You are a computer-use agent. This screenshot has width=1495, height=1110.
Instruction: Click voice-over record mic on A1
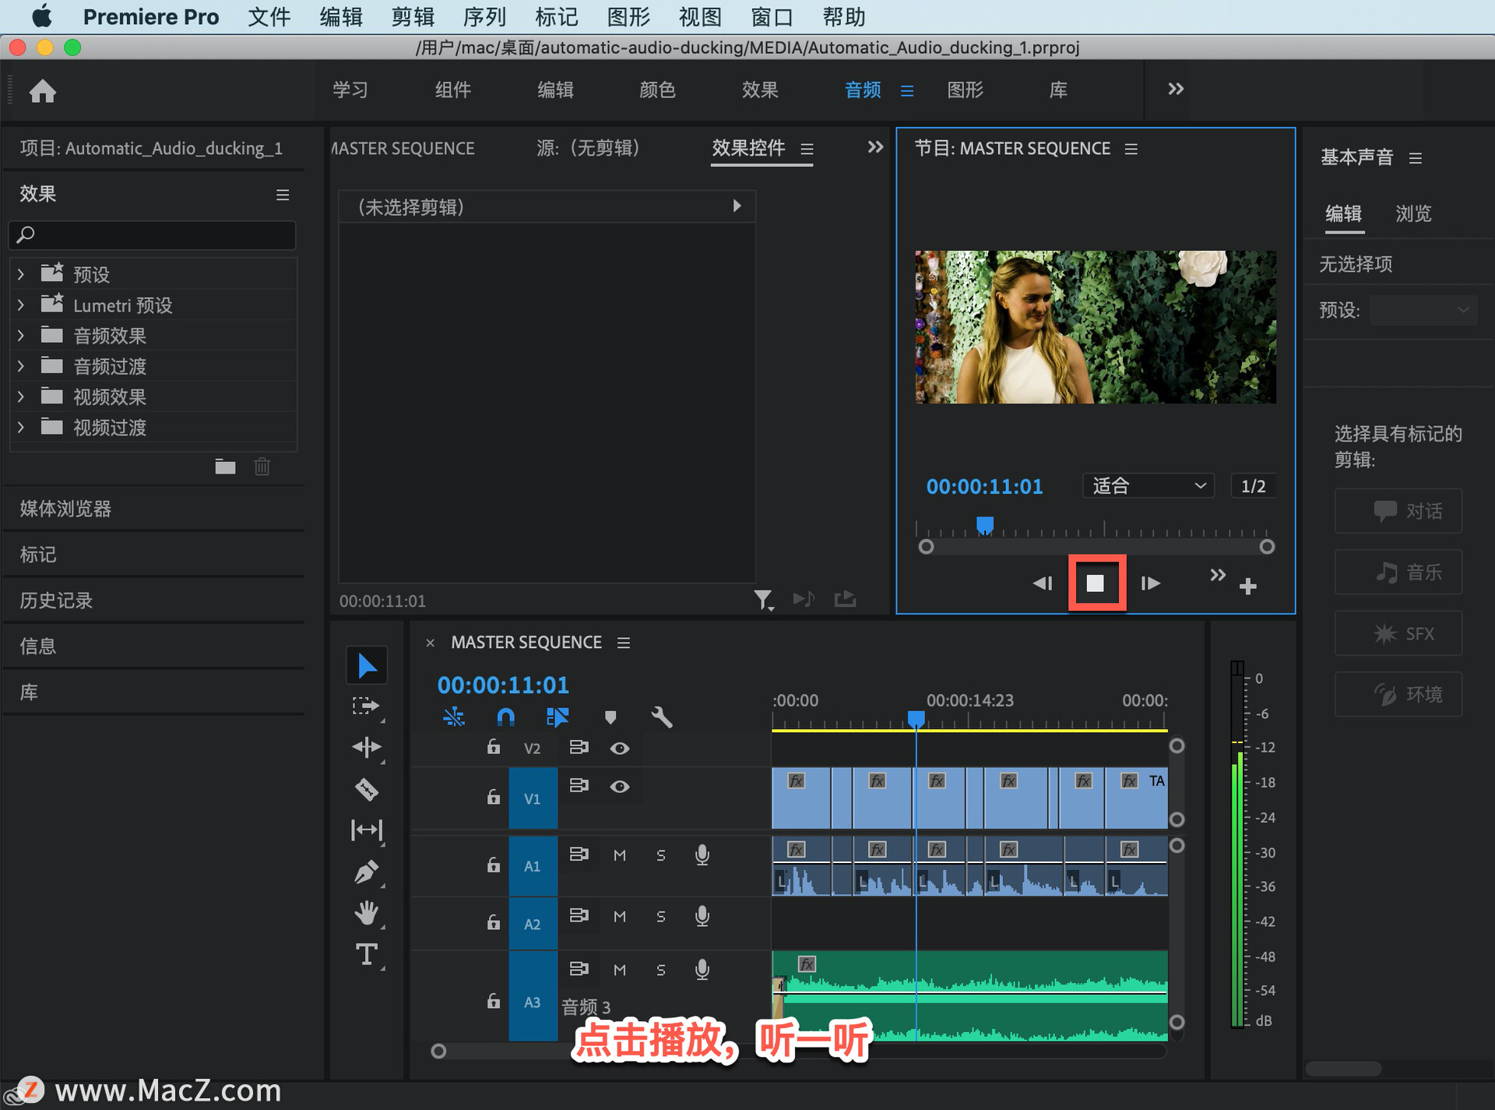pyautogui.click(x=702, y=855)
